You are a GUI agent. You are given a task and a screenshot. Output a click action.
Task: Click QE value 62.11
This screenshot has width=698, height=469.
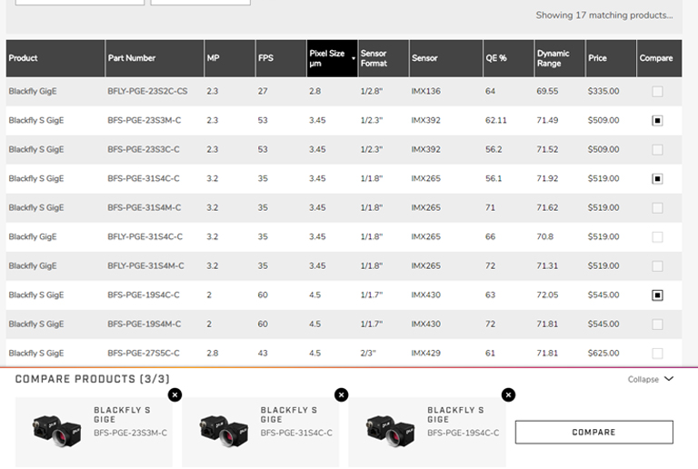[x=496, y=120]
